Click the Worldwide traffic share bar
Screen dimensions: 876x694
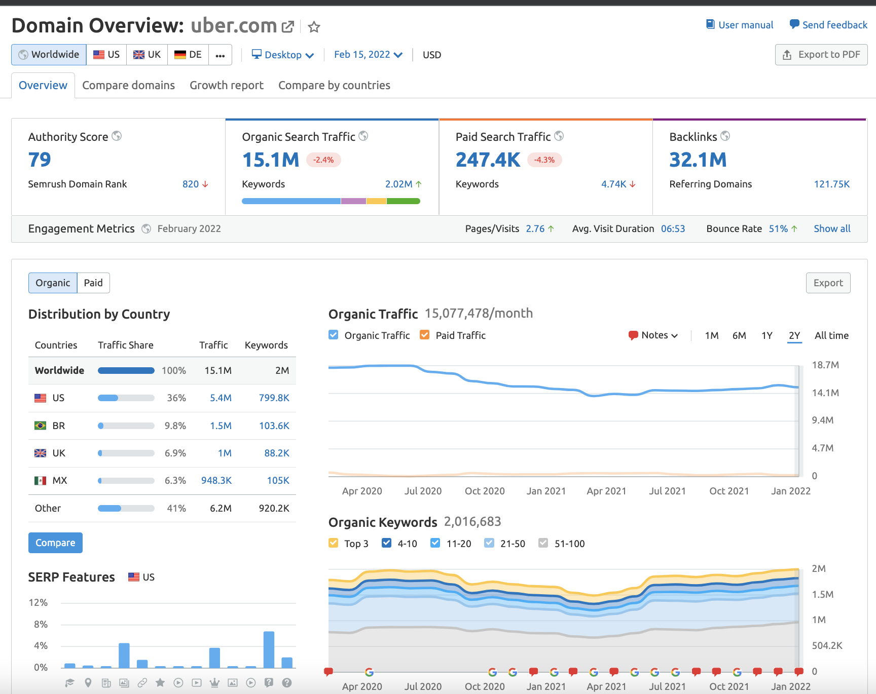click(126, 370)
